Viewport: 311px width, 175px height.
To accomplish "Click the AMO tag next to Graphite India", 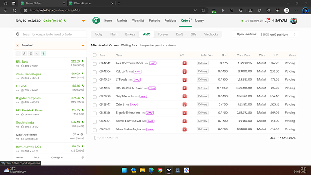I will coord(143,96).
